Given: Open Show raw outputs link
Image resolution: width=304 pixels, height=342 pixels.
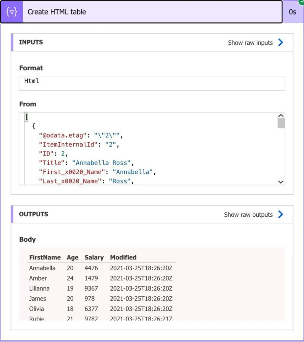Looking at the screenshot, I should [x=248, y=215].
